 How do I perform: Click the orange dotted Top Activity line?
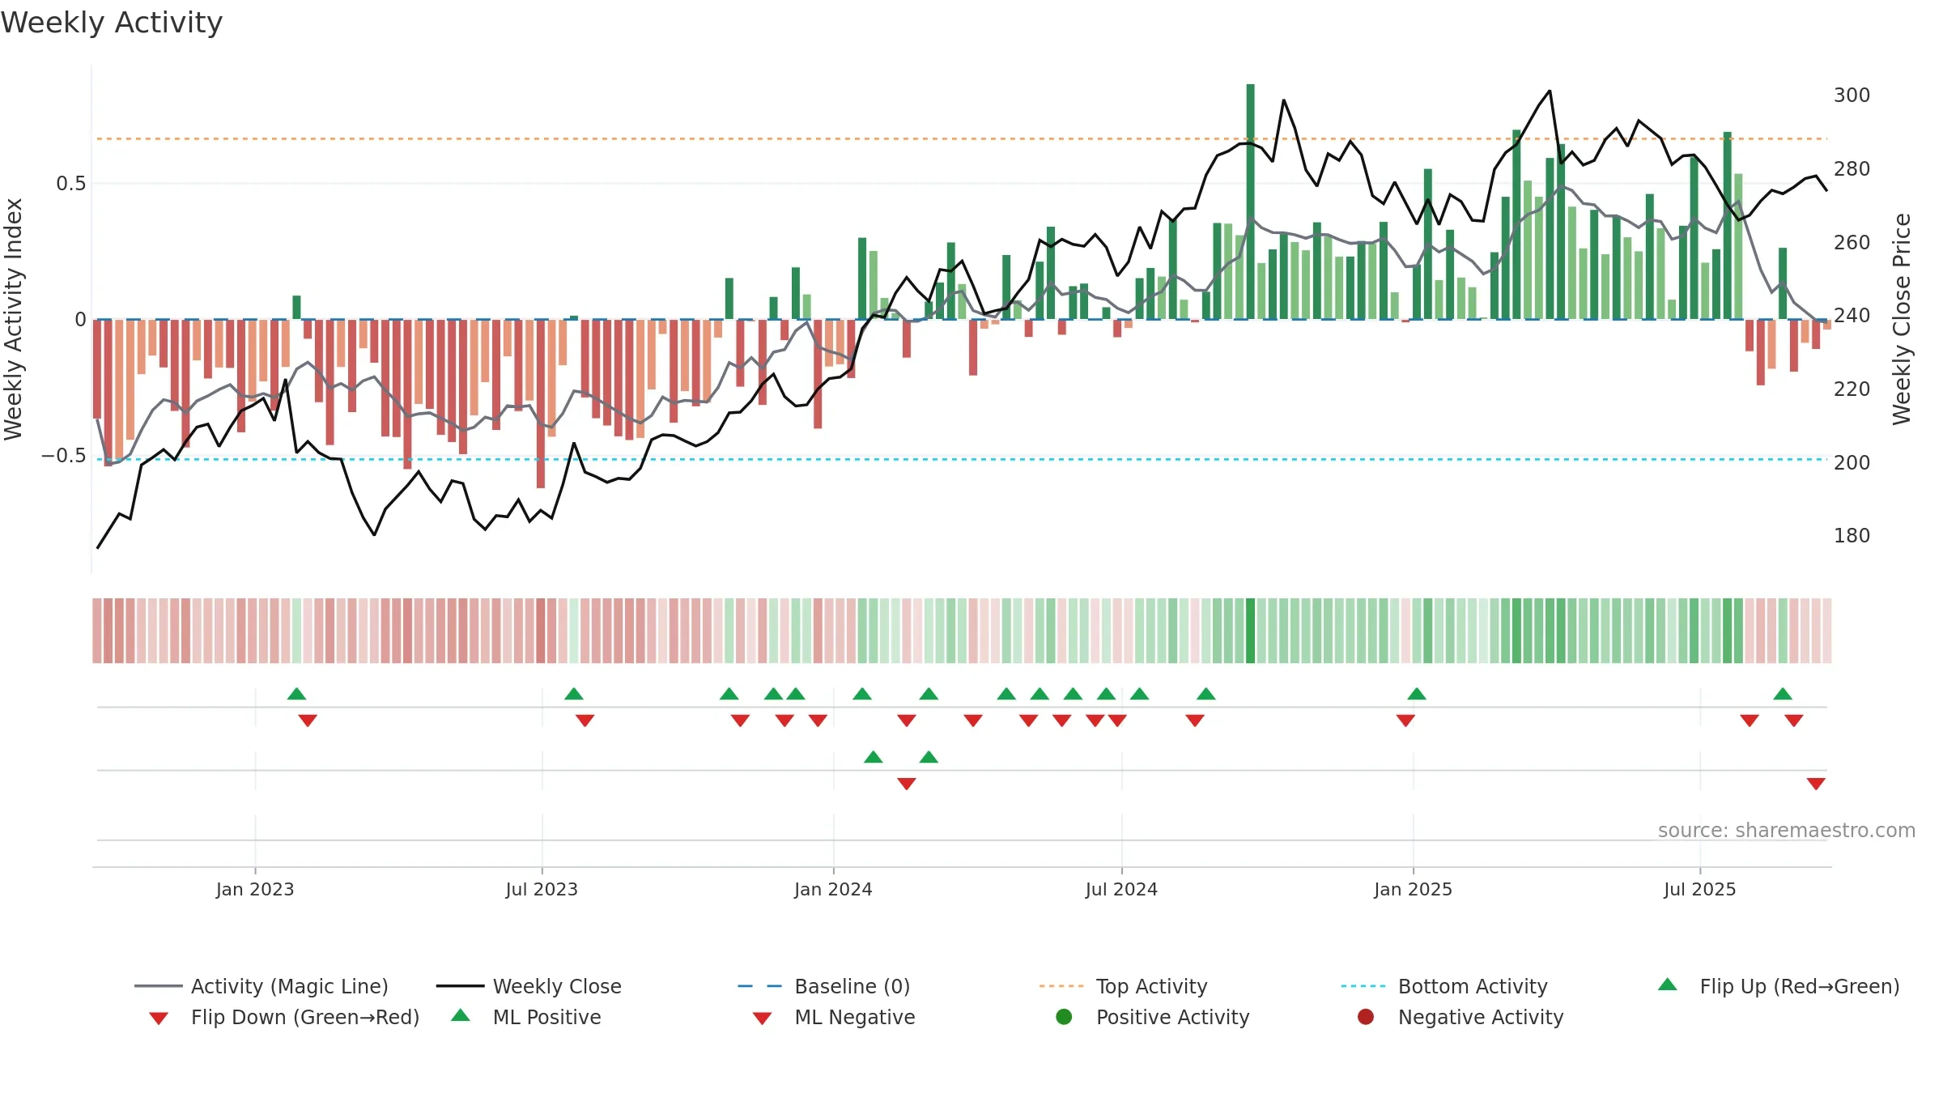[x=962, y=138]
